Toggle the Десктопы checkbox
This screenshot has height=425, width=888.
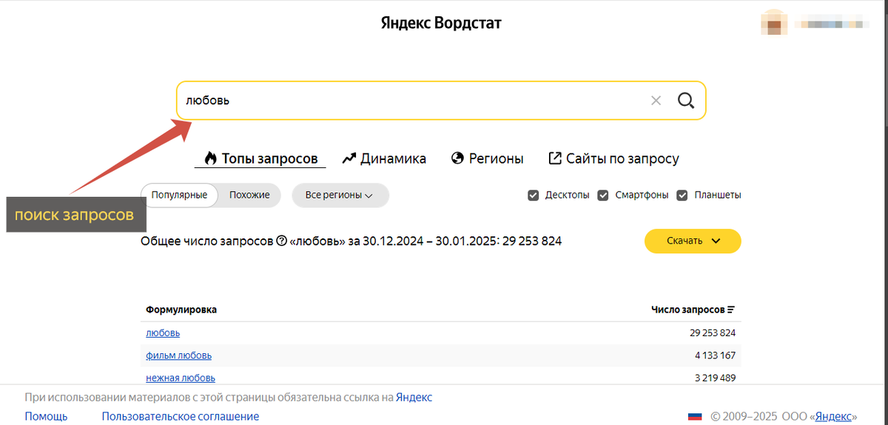click(533, 195)
